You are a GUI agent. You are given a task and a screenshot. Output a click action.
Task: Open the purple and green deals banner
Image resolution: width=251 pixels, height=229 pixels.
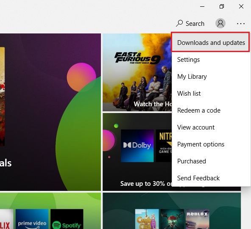[50, 112]
